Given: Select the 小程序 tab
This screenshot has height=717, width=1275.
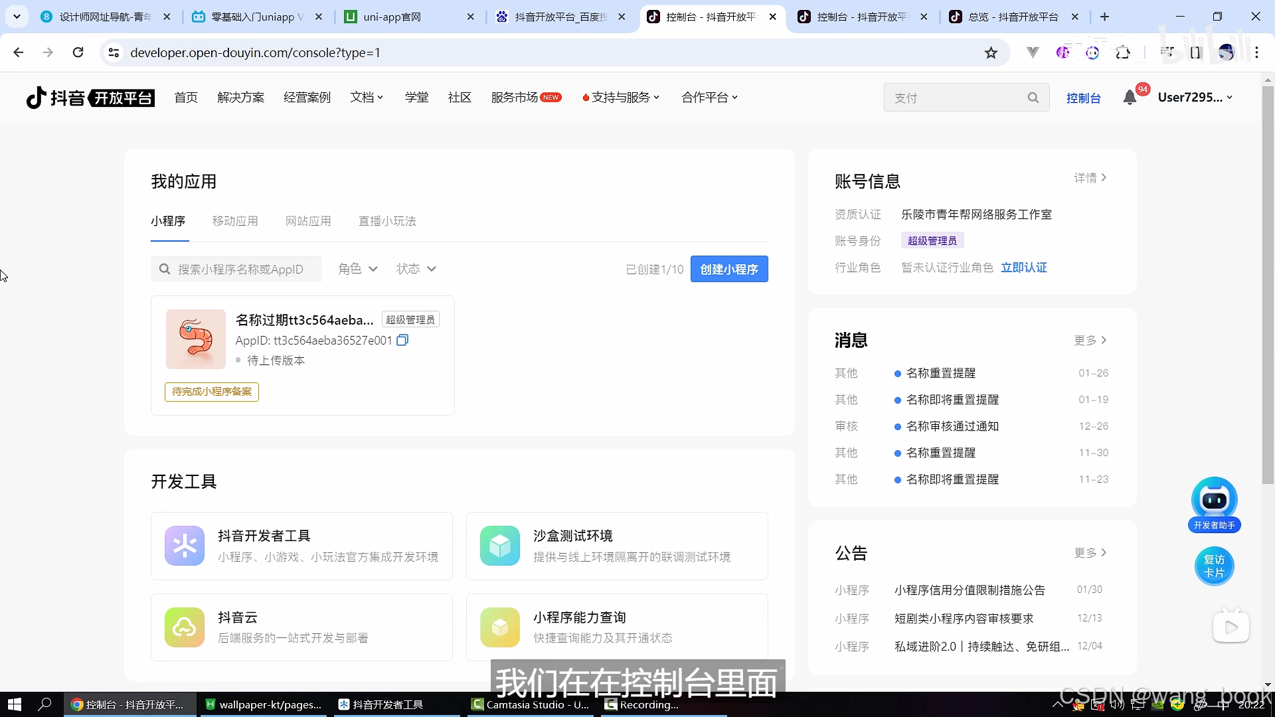Looking at the screenshot, I should pyautogui.click(x=168, y=221).
